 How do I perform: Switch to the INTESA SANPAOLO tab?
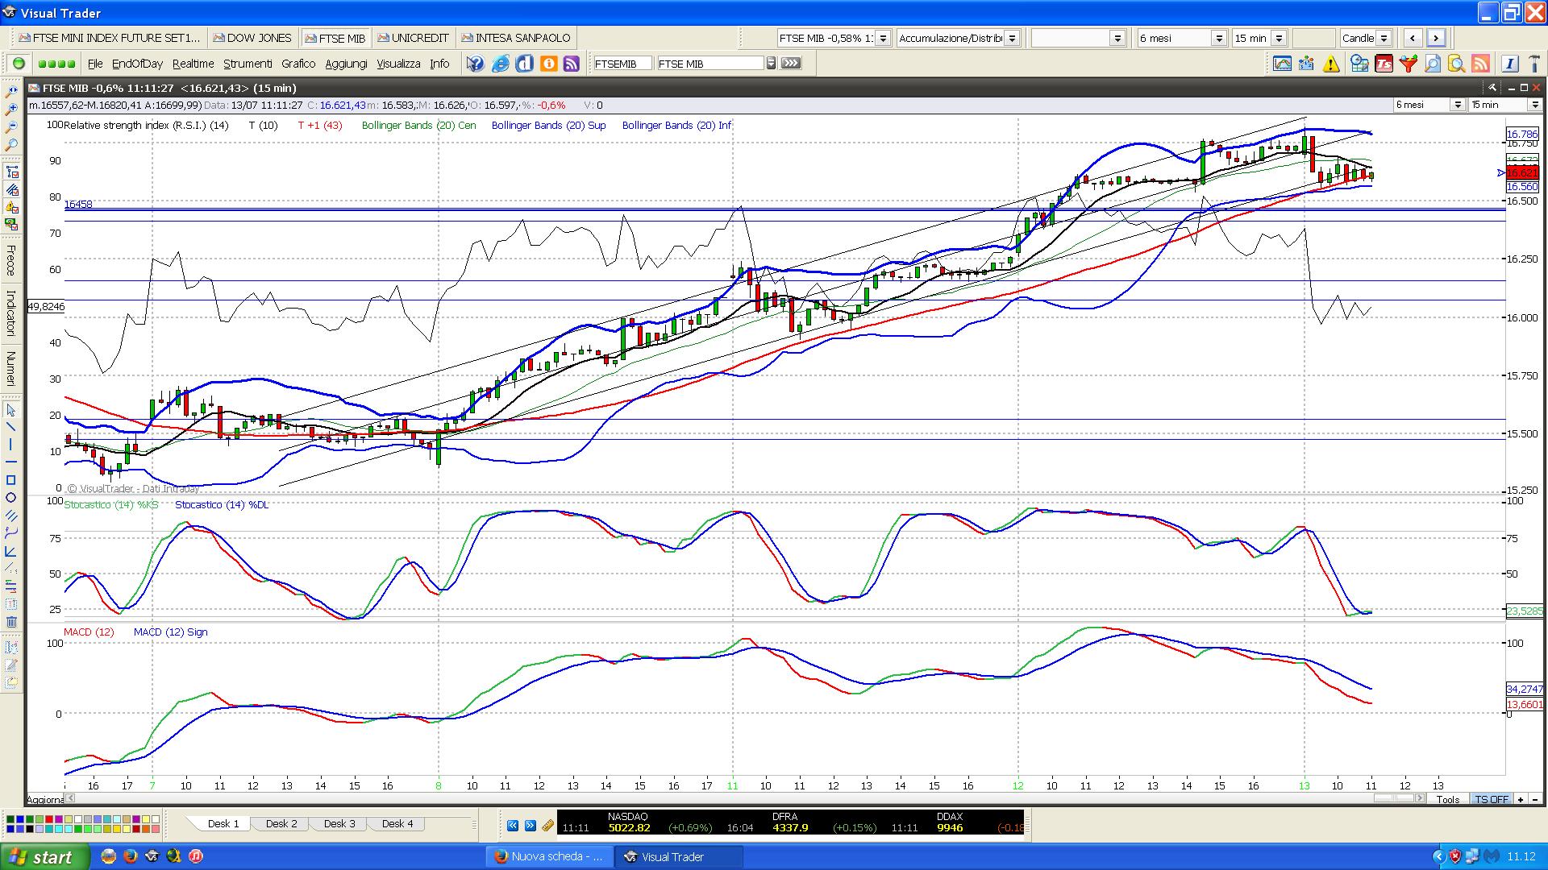[x=516, y=38]
